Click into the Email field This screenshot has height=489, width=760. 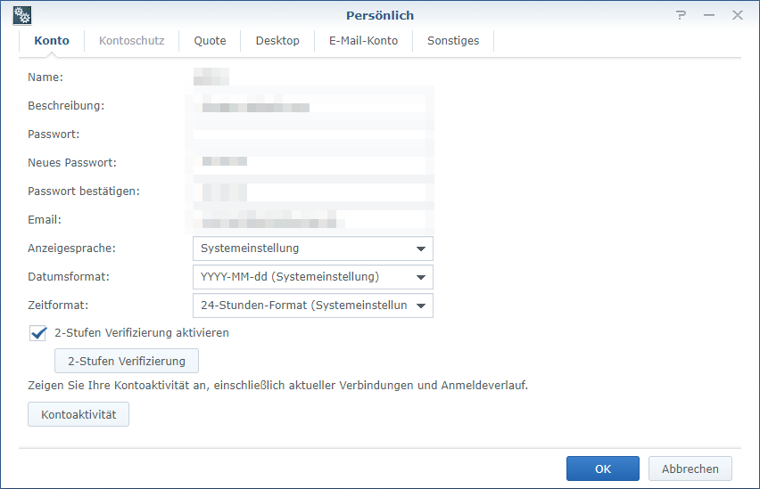[313, 220]
